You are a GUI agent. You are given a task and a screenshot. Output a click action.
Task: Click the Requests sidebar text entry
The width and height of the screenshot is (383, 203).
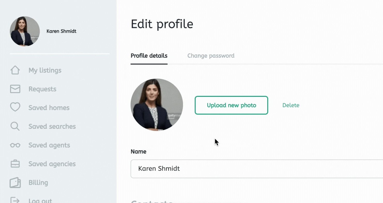[x=42, y=89]
